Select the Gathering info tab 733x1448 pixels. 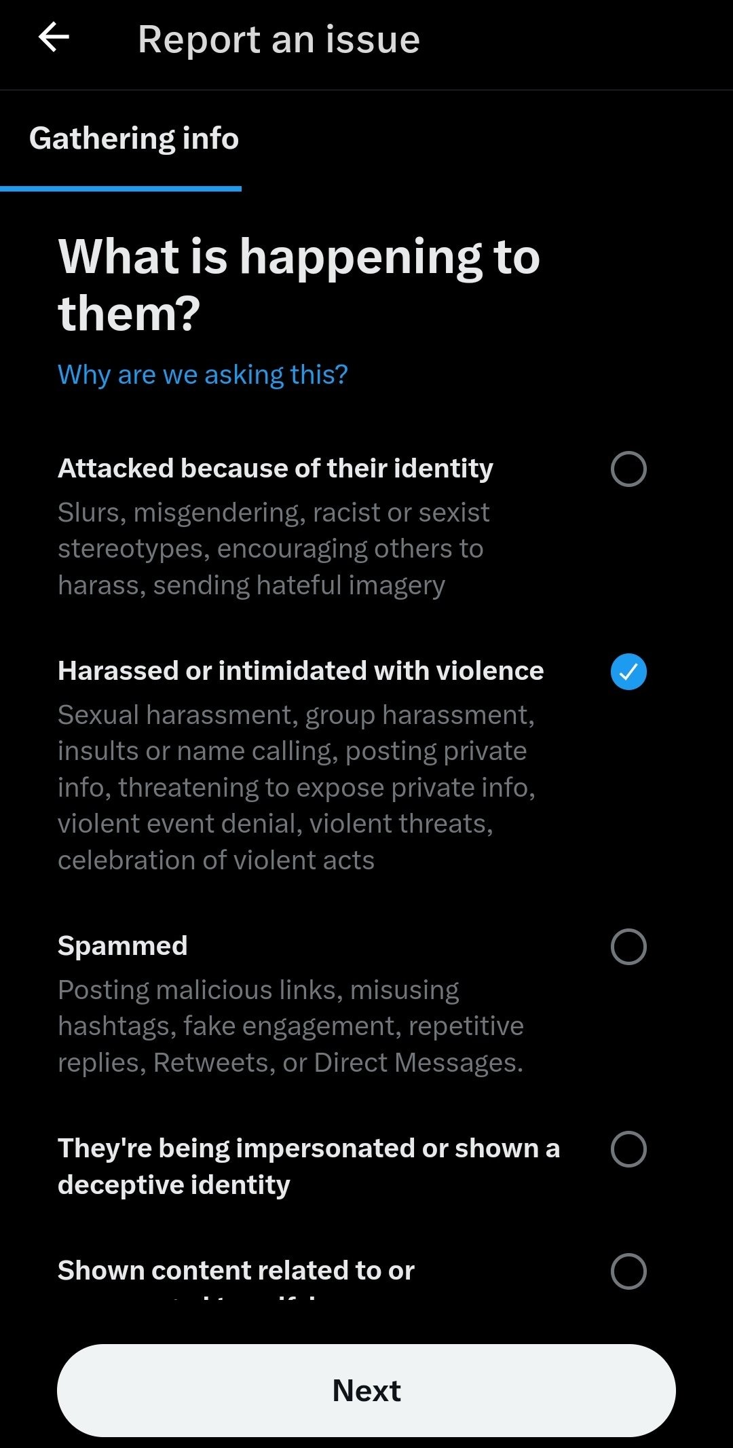(x=134, y=139)
